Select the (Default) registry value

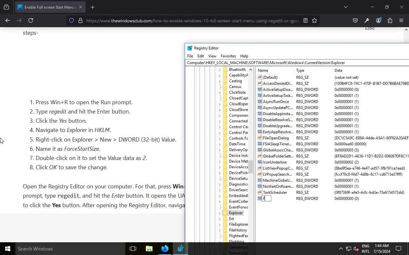(x=270, y=77)
